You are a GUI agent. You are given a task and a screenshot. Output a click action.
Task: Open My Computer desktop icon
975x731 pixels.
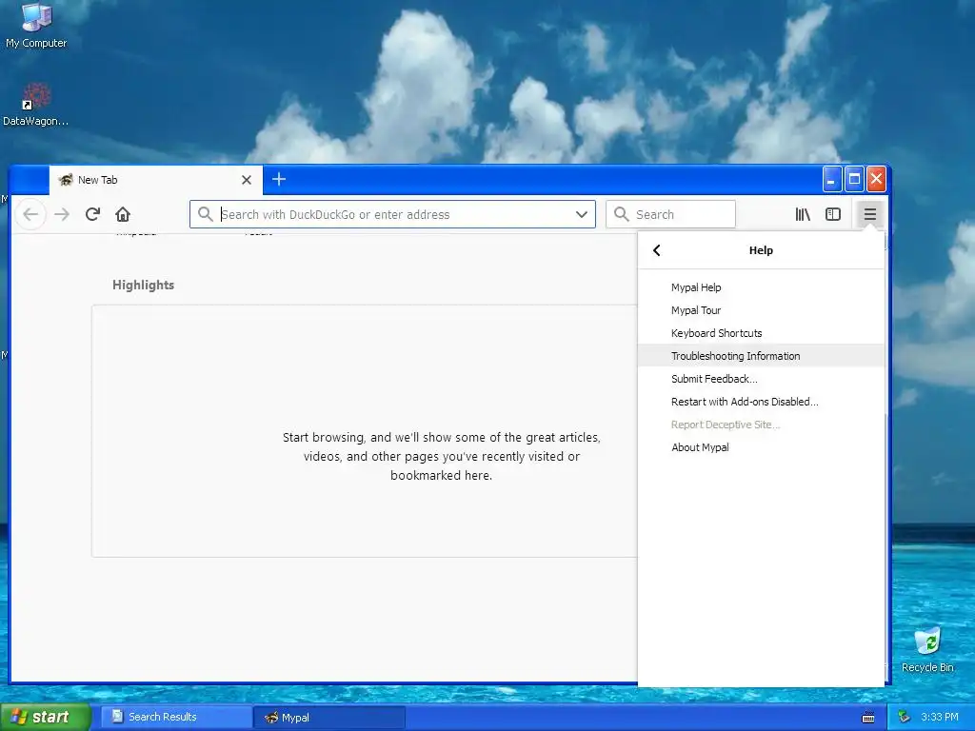coord(36,26)
